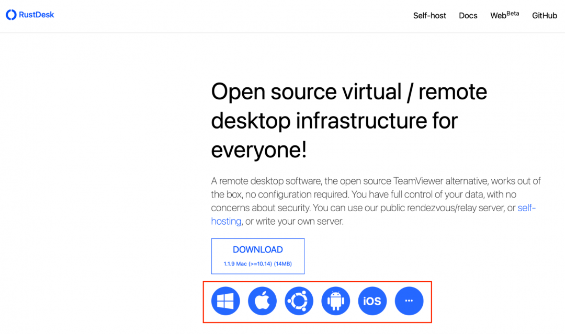This screenshot has width=565, height=334.
Task: Click the RustDesk brand name text
Action: pos(36,15)
